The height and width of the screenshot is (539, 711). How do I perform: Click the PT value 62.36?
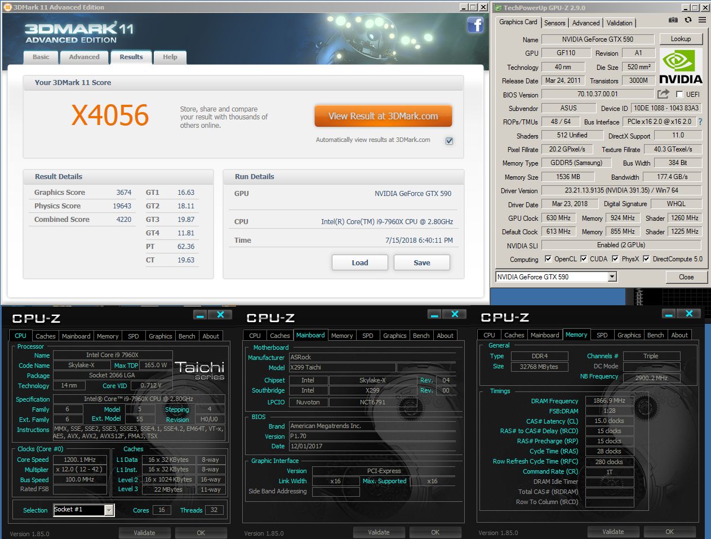point(186,247)
